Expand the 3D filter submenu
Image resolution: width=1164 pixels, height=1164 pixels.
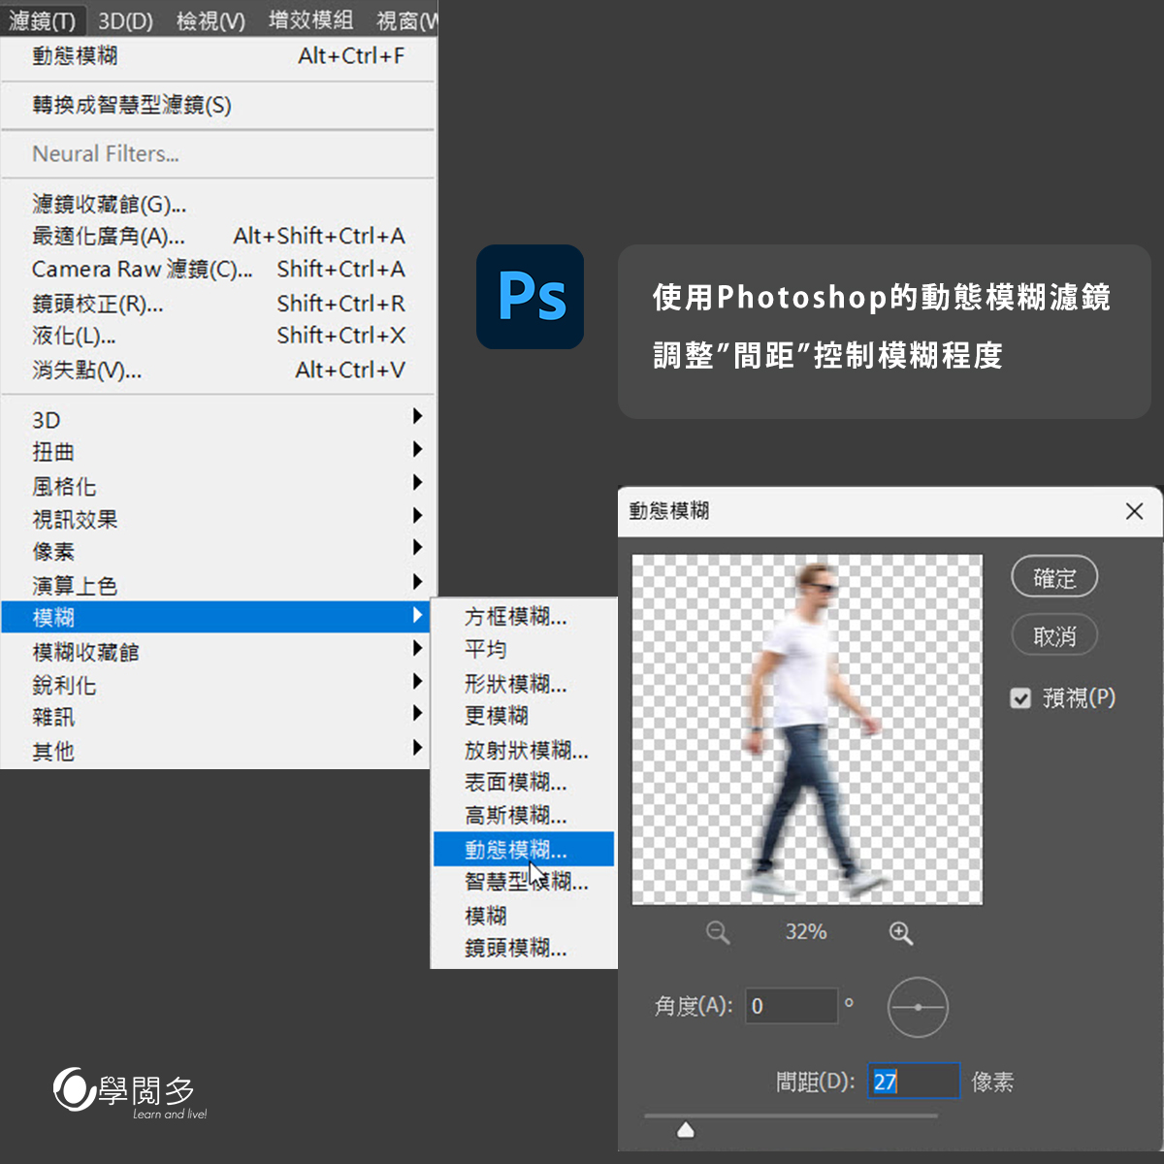pos(218,419)
